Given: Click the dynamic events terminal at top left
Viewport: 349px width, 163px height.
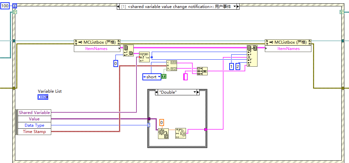Looking at the screenshot, I should coord(15,12).
